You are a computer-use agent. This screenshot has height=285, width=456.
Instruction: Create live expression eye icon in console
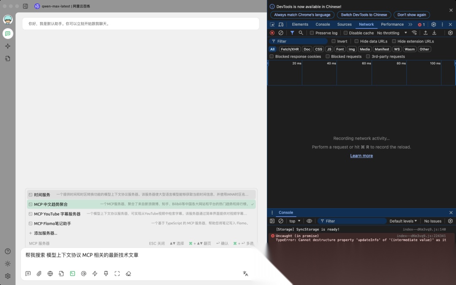(309, 221)
